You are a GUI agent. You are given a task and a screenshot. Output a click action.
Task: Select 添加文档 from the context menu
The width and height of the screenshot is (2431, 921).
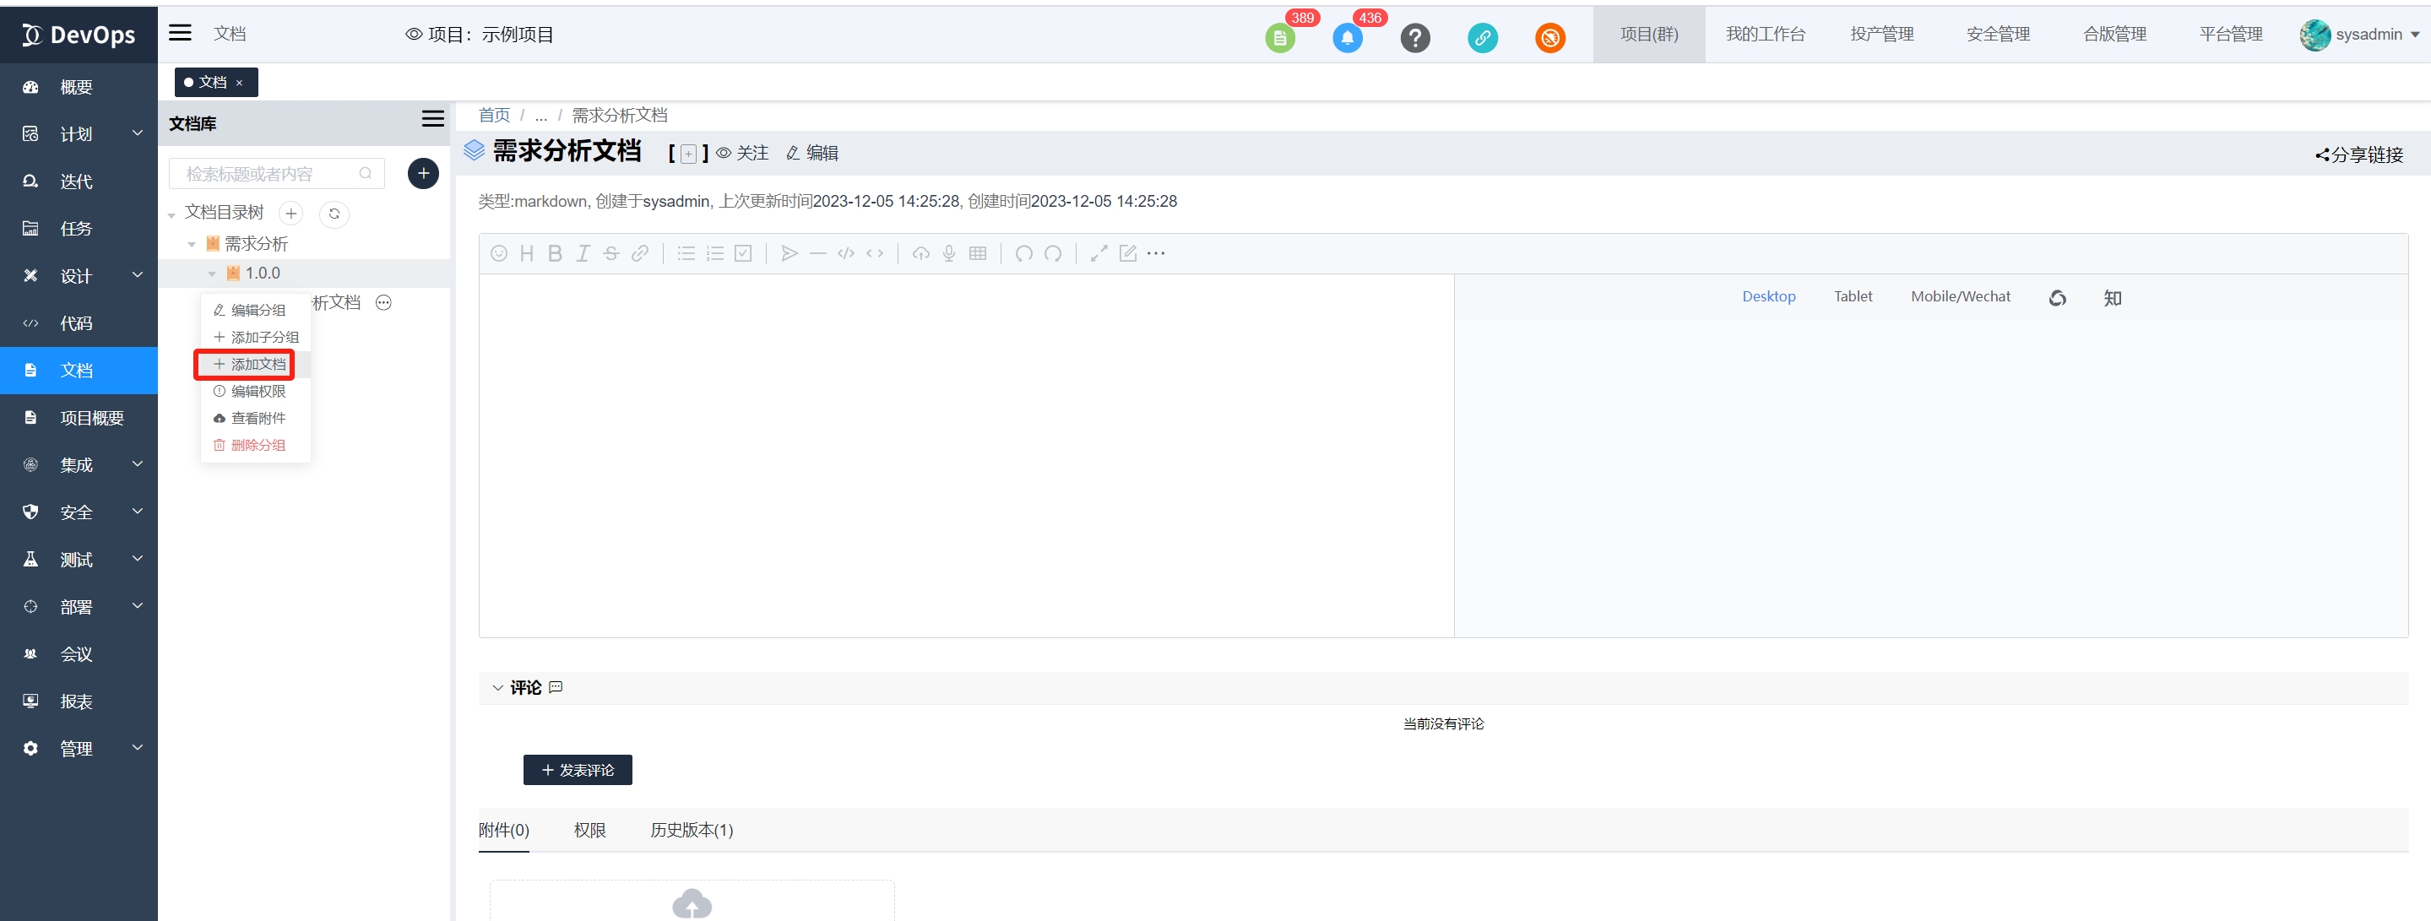click(x=249, y=364)
